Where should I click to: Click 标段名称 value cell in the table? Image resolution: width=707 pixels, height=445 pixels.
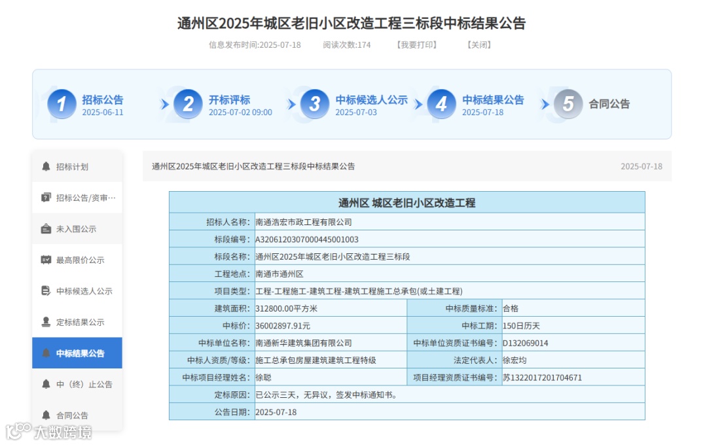coord(450,257)
